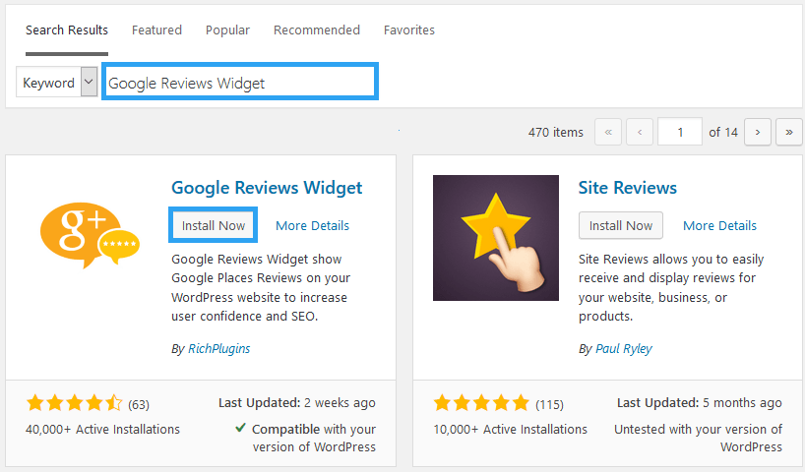Viewport: 805px width, 472px height.
Task: Click the '470 items' count text
Action: pos(555,133)
